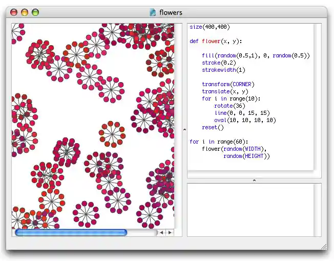
Task: Click the random(HEIGHT)) code line
Action: click(246, 156)
